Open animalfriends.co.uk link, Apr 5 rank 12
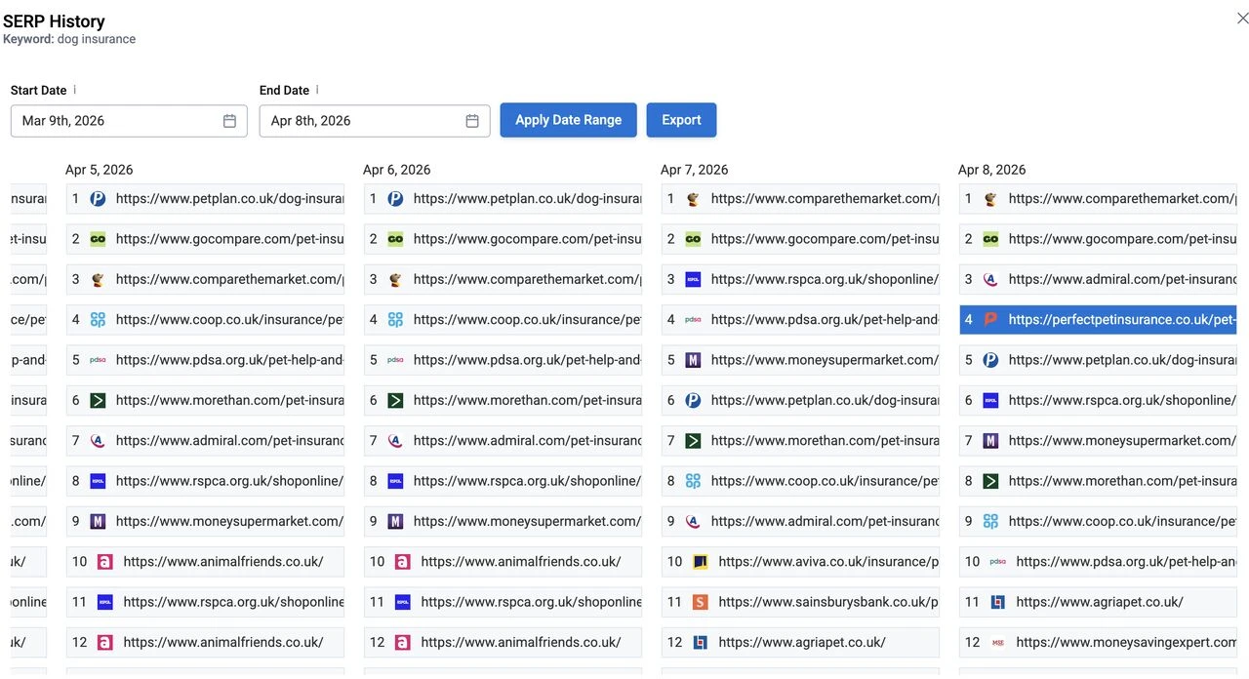Image resolution: width=1249 pixels, height=679 pixels. [x=223, y=642]
